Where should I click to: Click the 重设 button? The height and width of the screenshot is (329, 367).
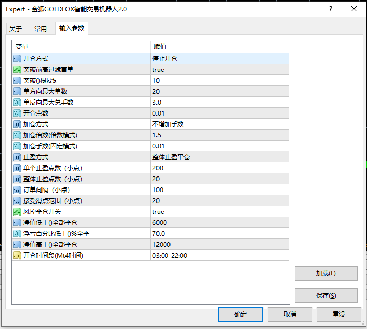click(x=339, y=314)
